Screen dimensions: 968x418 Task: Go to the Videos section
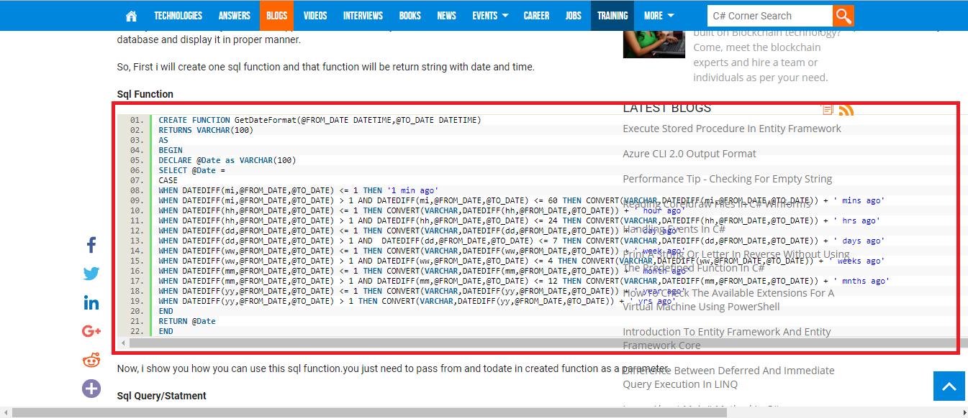(x=315, y=16)
